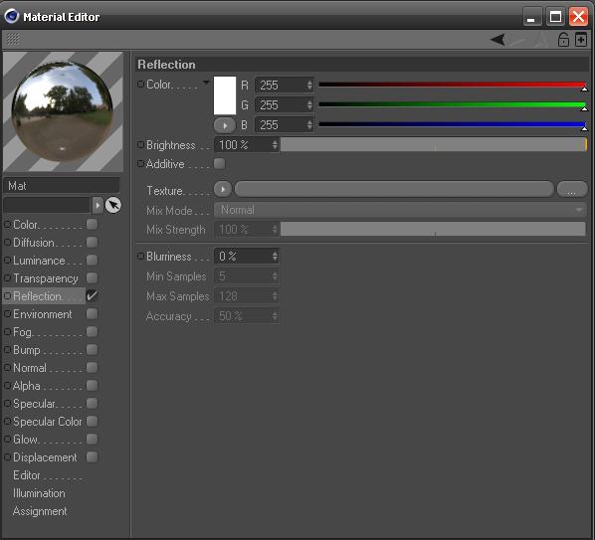Screen dimensions: 595x540
Task: Enable the Specular channel checkbox
Action: click(92, 404)
